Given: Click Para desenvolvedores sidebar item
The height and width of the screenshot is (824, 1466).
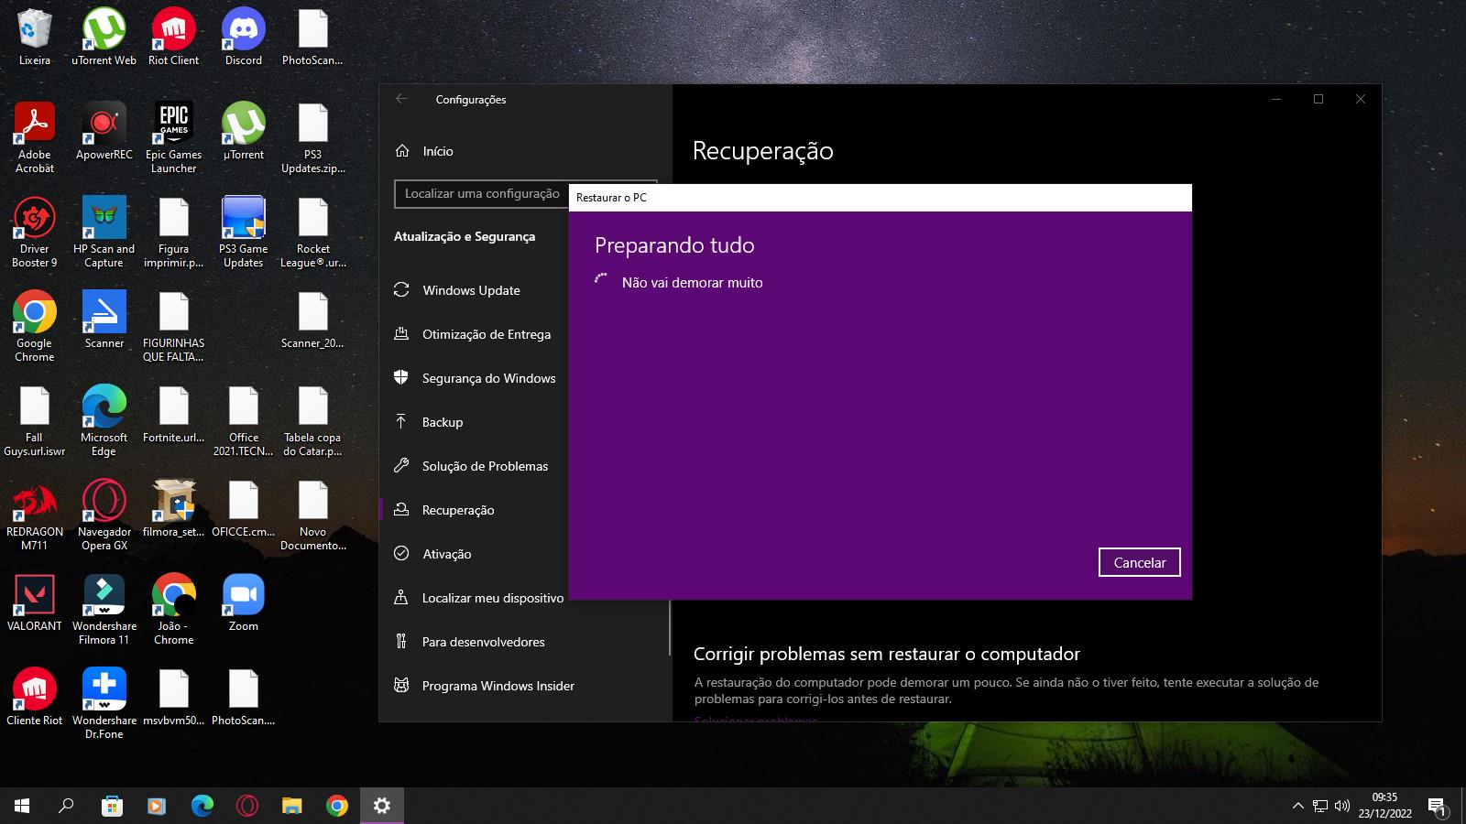Looking at the screenshot, I should click(483, 642).
